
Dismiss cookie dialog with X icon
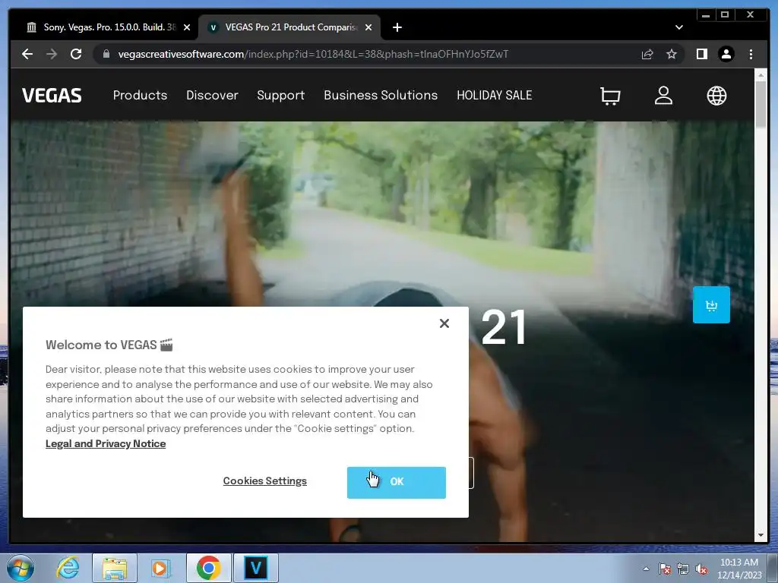[x=444, y=323]
